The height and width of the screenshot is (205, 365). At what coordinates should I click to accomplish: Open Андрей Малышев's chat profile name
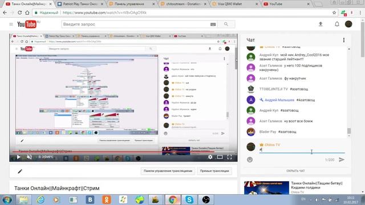279,100
